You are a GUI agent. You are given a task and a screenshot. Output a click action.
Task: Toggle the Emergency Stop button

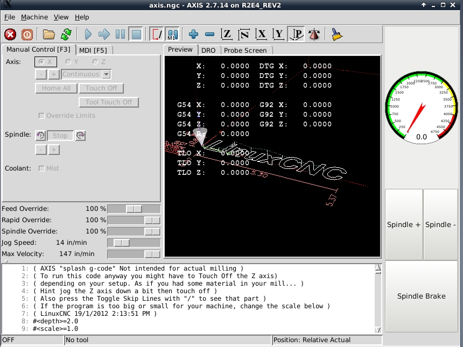tap(10, 34)
